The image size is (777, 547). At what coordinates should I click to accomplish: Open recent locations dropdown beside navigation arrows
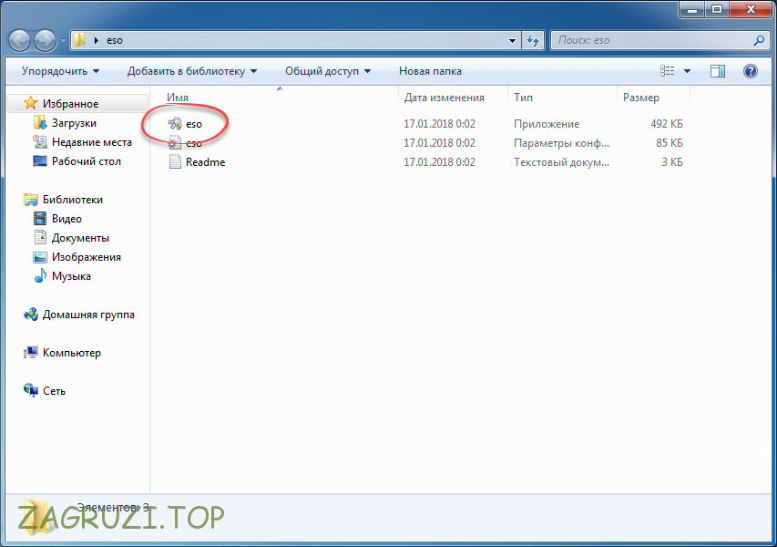coord(63,41)
